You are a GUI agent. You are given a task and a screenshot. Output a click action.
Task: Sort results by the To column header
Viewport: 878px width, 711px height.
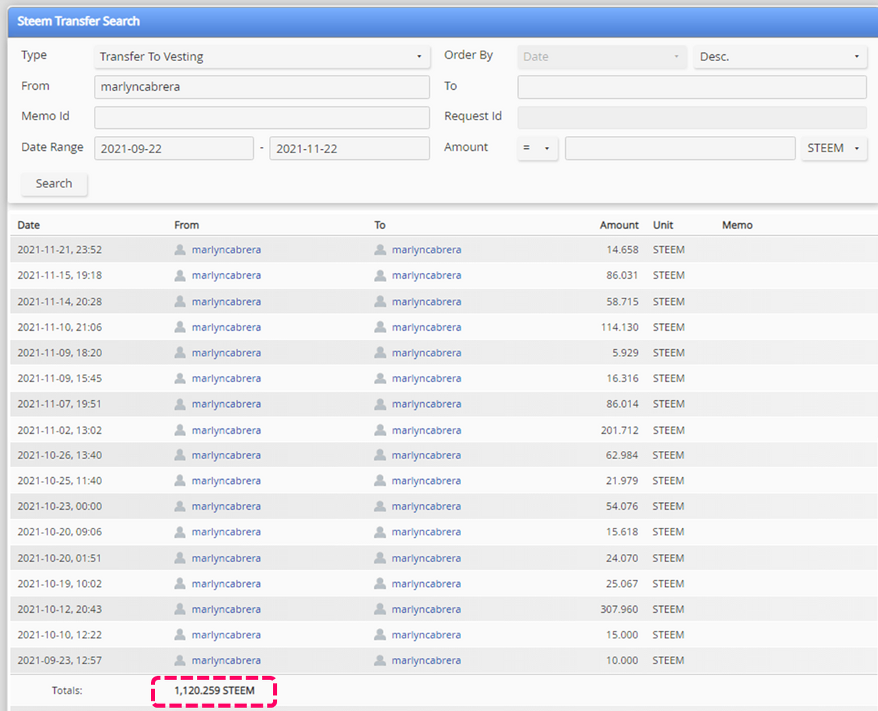(x=380, y=225)
